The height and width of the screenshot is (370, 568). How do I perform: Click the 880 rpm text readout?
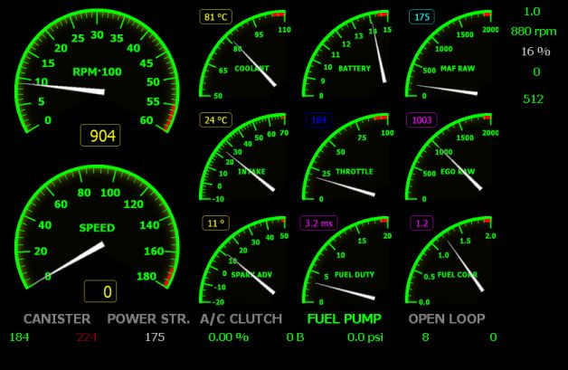533,31
